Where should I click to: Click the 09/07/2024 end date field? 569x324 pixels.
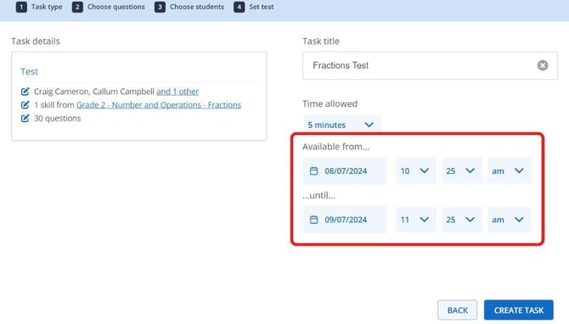(344, 220)
